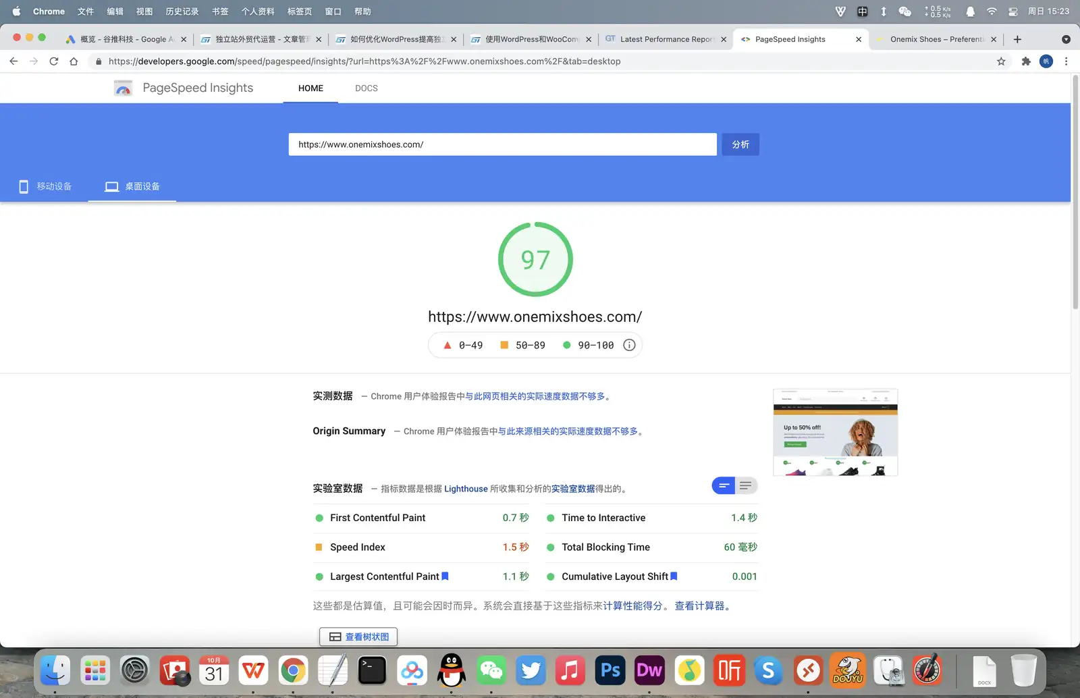Image resolution: width=1080 pixels, height=698 pixels.
Task: Click the URL input field with onemixshoes.com
Action: [x=503, y=144]
